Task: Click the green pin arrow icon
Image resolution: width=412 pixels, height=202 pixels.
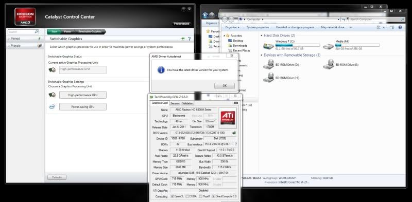Action: 183,39
